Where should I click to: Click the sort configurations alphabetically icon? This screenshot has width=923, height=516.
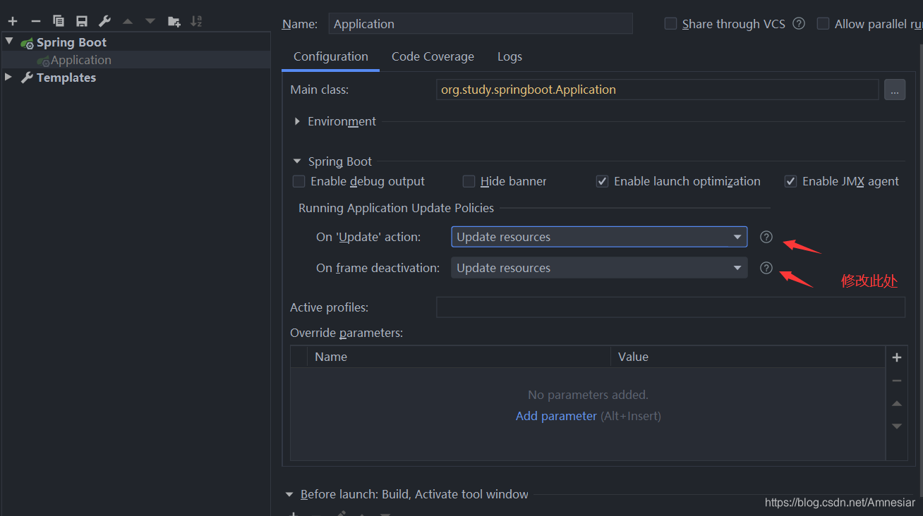click(x=196, y=21)
